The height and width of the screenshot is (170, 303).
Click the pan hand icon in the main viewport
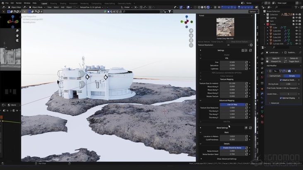[191, 35]
